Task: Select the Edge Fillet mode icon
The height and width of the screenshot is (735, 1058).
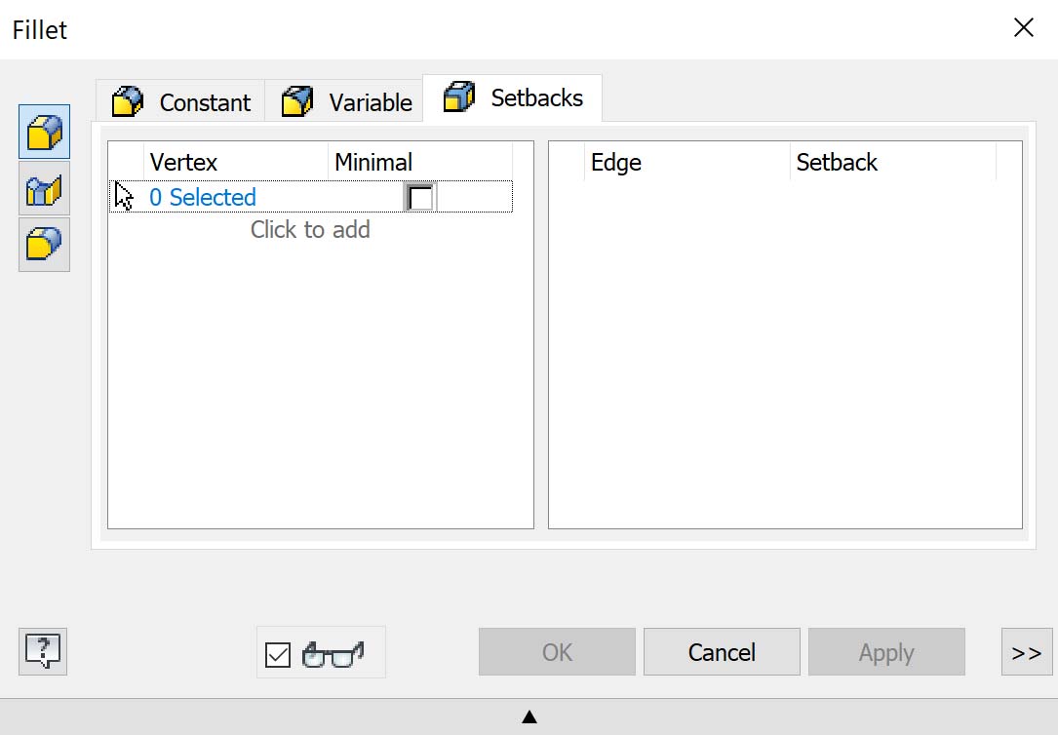Action: (45, 132)
